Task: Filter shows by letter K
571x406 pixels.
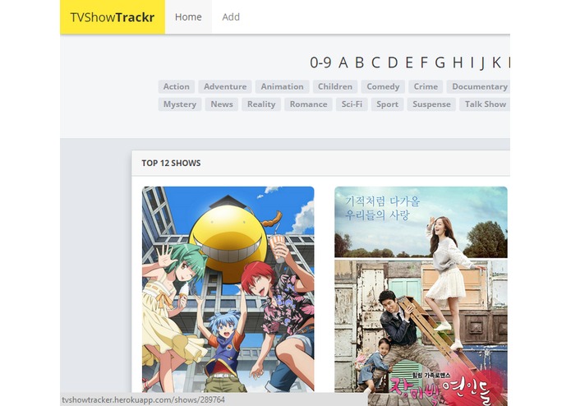Action: 496,62
